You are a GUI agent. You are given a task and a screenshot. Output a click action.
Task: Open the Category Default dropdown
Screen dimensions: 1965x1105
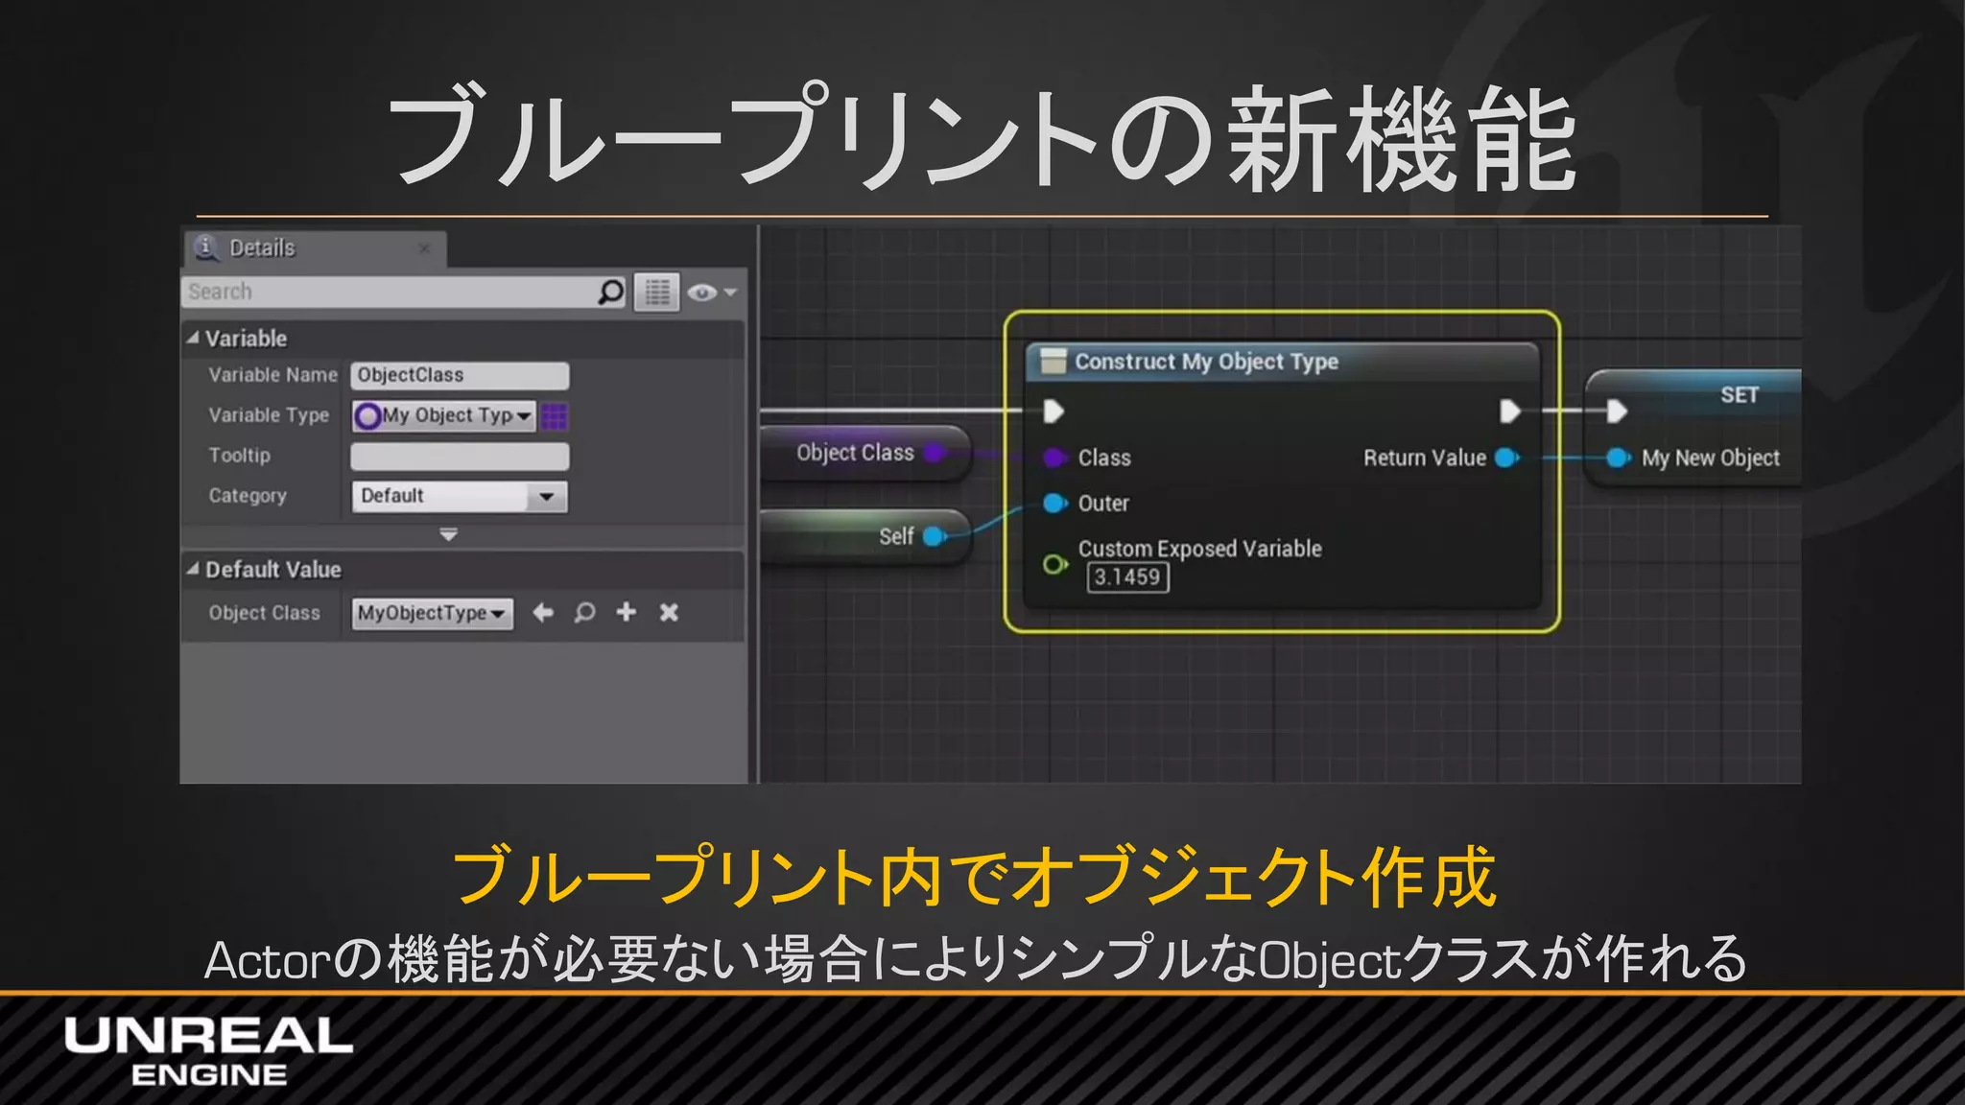point(460,496)
